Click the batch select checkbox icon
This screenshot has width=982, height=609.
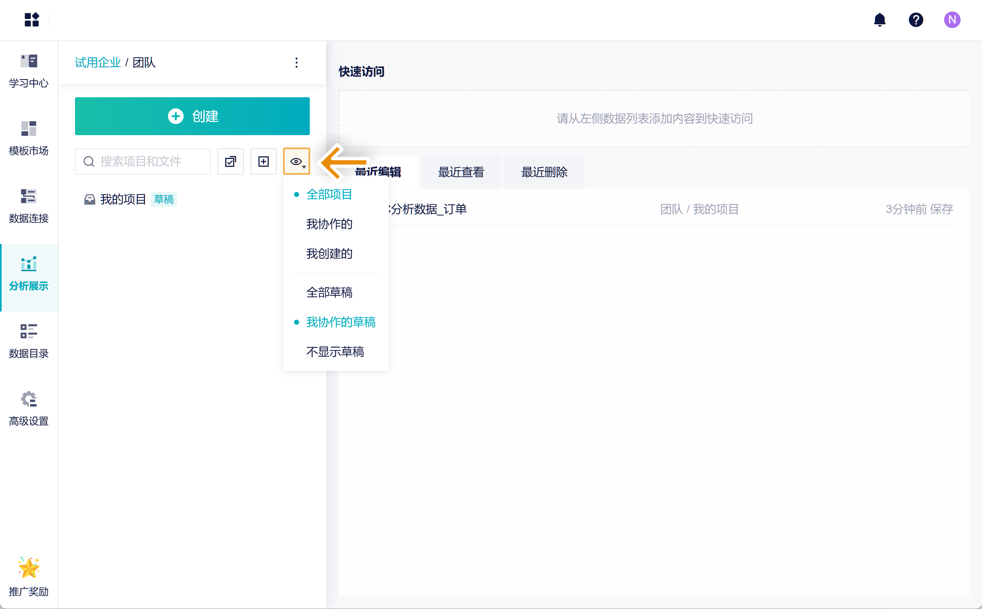point(231,162)
